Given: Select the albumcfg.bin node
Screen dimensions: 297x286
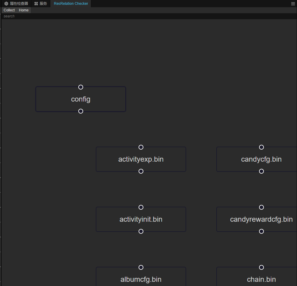Looking at the screenshot, I should tap(141, 277).
